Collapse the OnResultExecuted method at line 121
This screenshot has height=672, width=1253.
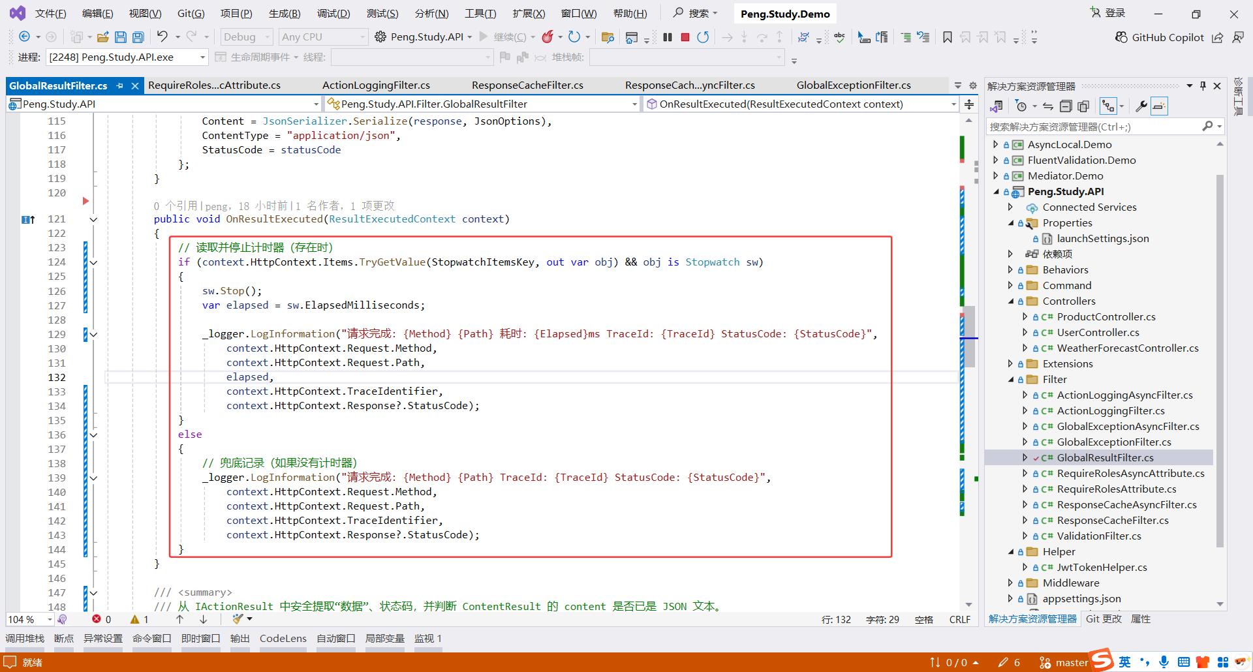tap(93, 219)
